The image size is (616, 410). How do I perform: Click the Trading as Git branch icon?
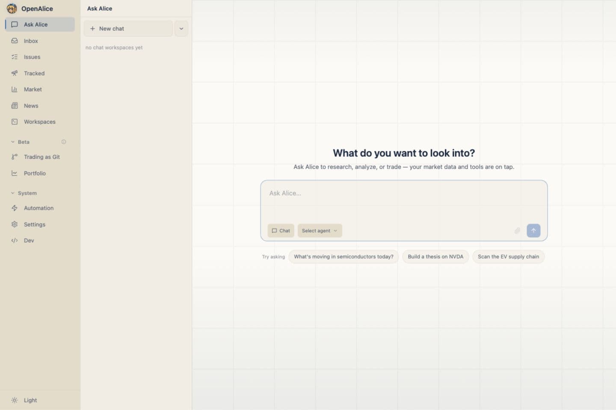click(x=15, y=157)
